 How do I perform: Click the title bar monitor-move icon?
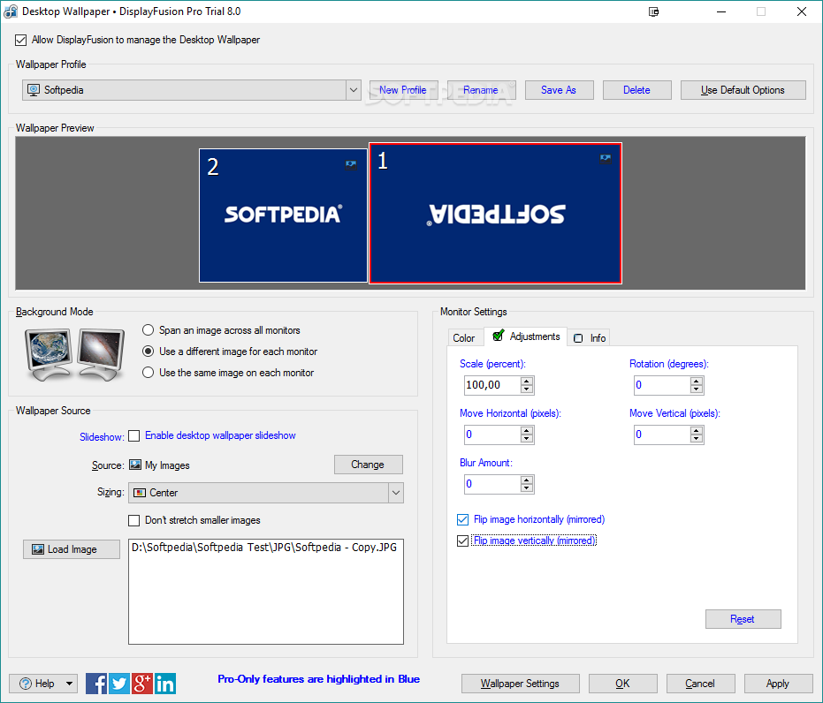pyautogui.click(x=653, y=11)
